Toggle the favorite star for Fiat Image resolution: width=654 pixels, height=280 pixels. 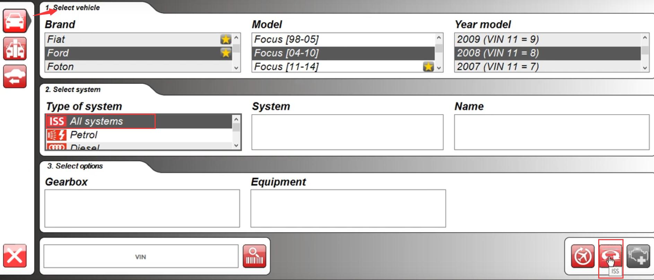[226, 39]
